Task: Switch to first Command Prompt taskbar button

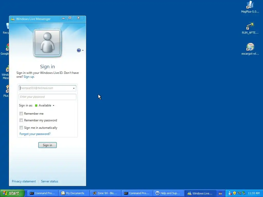Action: point(43,193)
